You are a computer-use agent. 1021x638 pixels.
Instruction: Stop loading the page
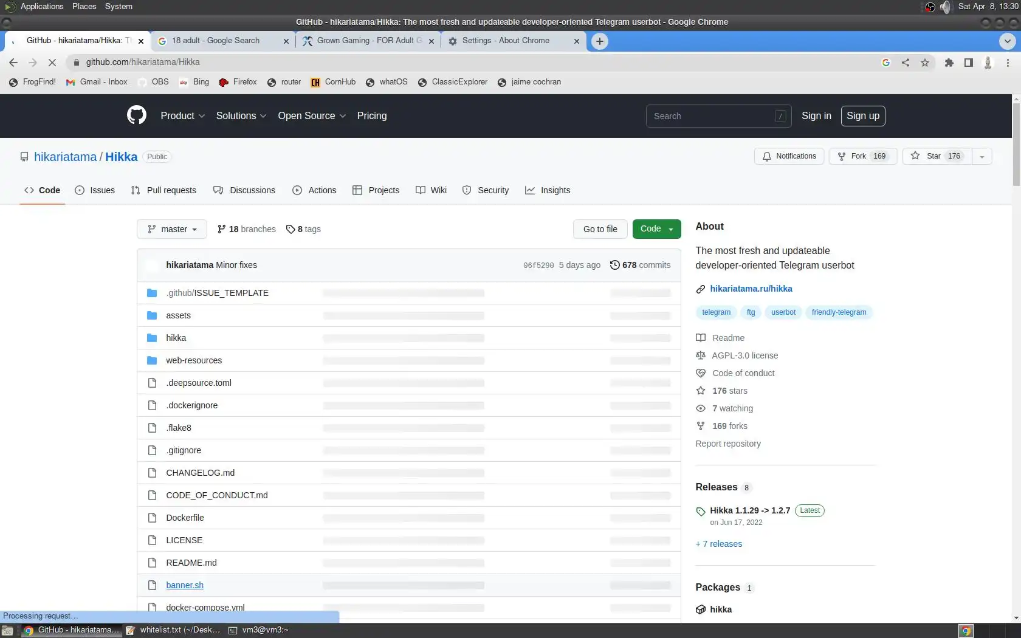52,63
